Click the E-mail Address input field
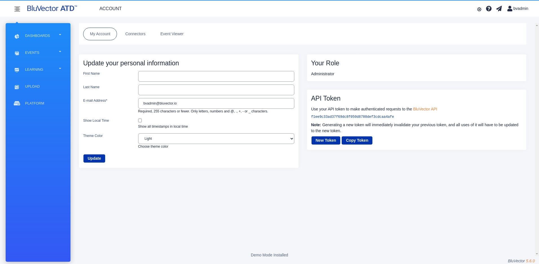This screenshot has height=264, width=539. [x=216, y=103]
